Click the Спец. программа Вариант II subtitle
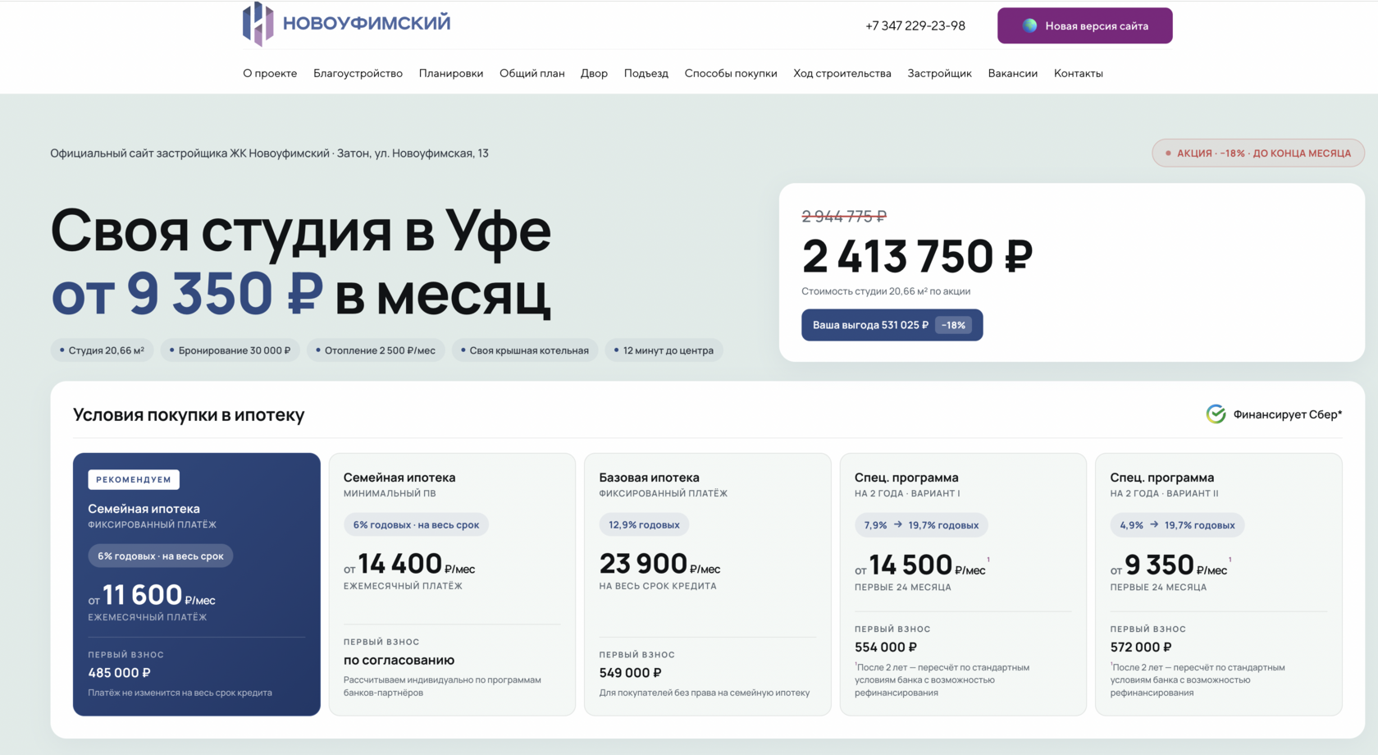Image resolution: width=1378 pixels, height=755 pixels. [x=1164, y=493]
